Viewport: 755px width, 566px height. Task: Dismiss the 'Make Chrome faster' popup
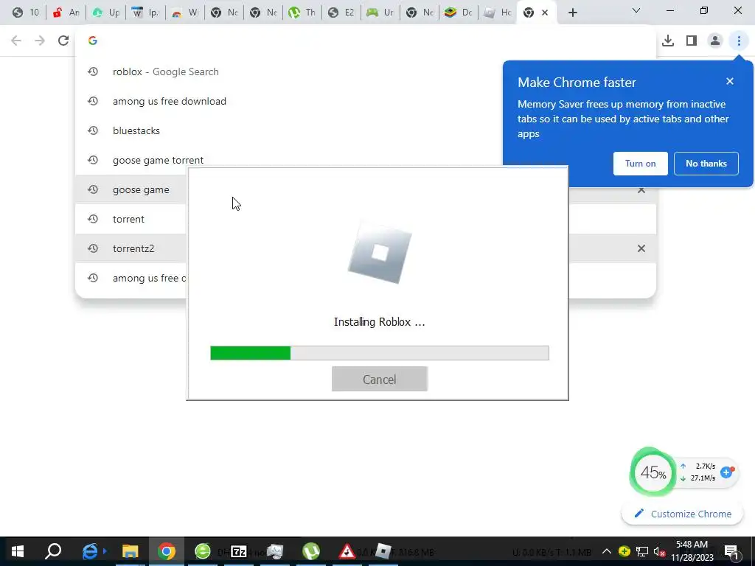[x=729, y=81]
